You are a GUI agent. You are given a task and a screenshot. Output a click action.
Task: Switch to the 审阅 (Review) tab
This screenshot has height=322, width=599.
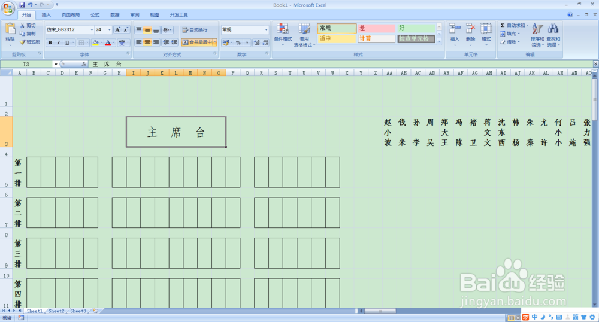coord(135,15)
